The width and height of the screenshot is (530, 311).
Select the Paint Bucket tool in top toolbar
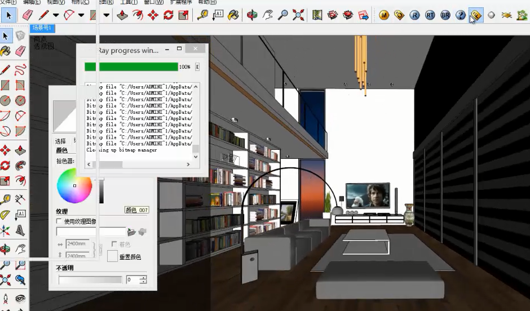(x=233, y=15)
